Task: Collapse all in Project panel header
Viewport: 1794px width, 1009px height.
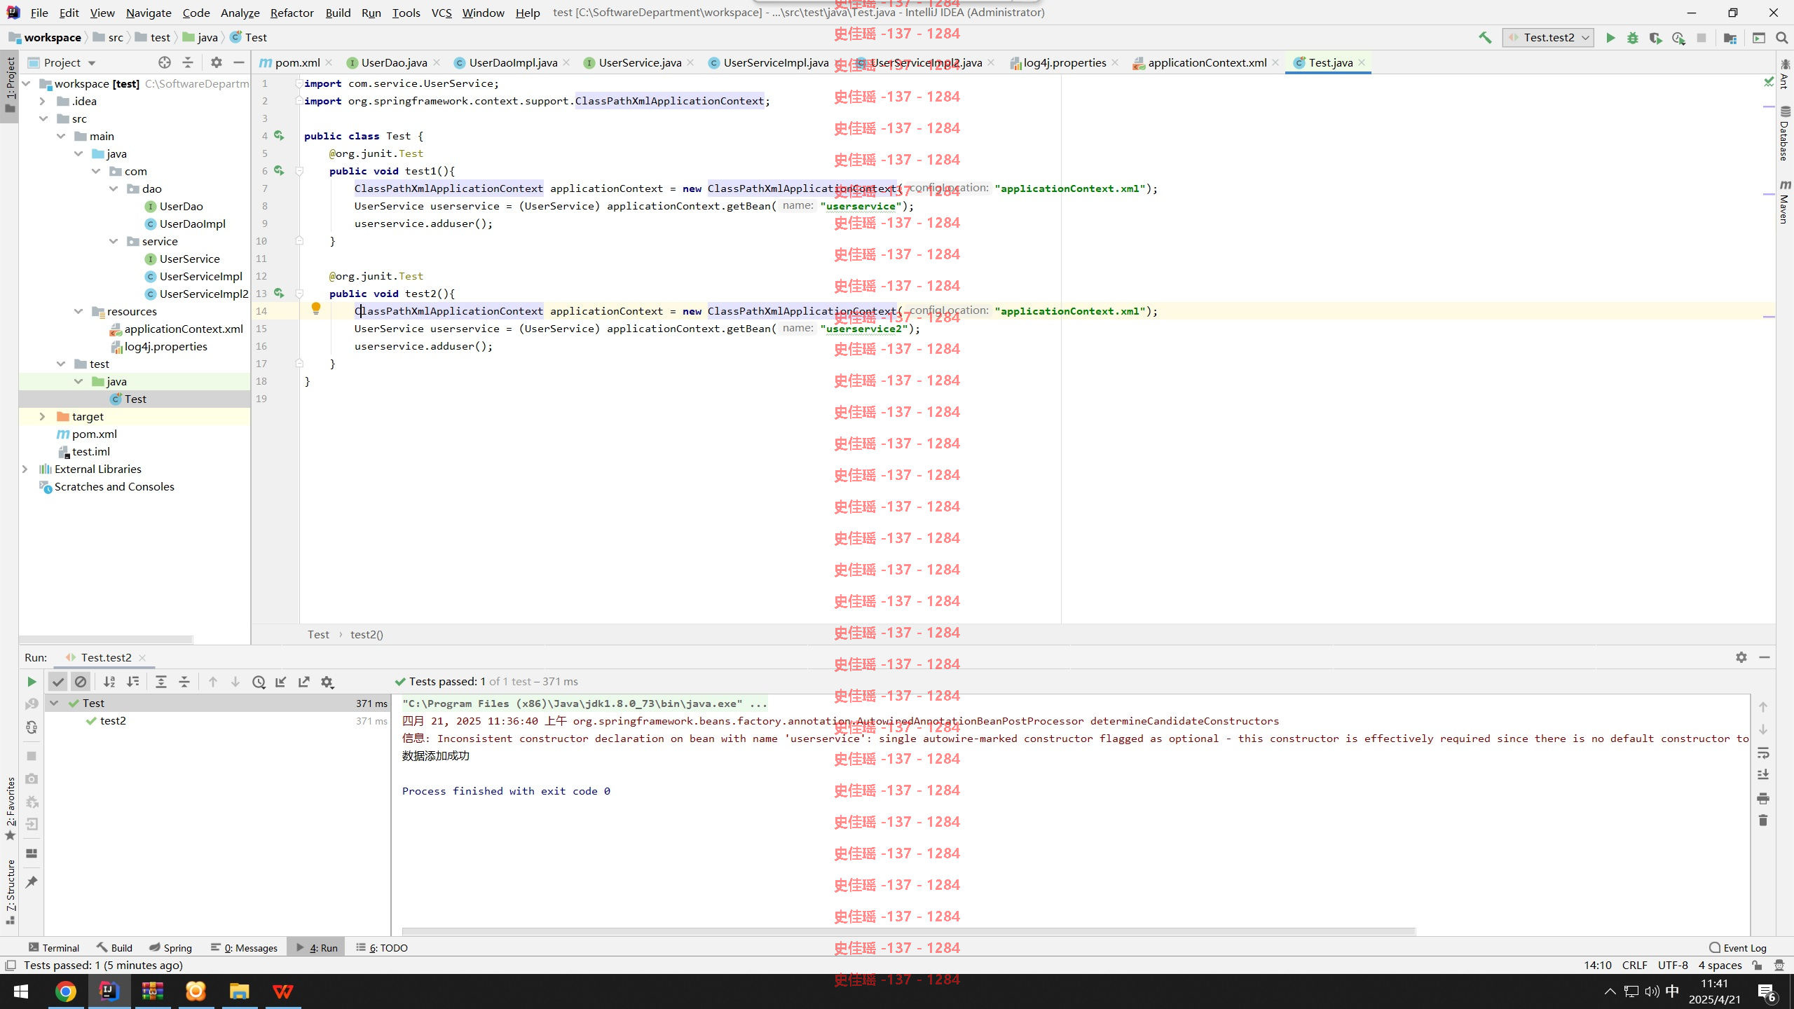Action: click(x=187, y=62)
